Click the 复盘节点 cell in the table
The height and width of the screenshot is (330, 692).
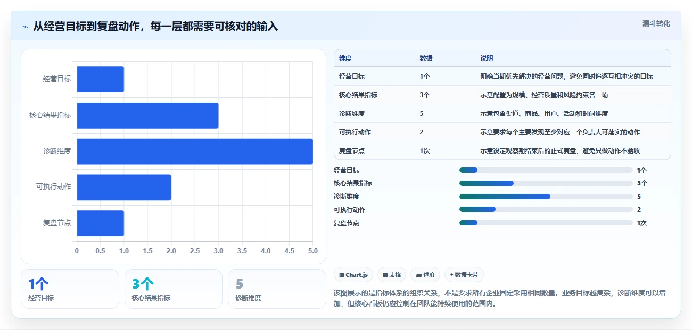point(352,151)
